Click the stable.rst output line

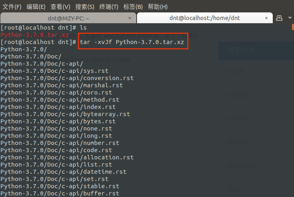[x=60, y=186]
